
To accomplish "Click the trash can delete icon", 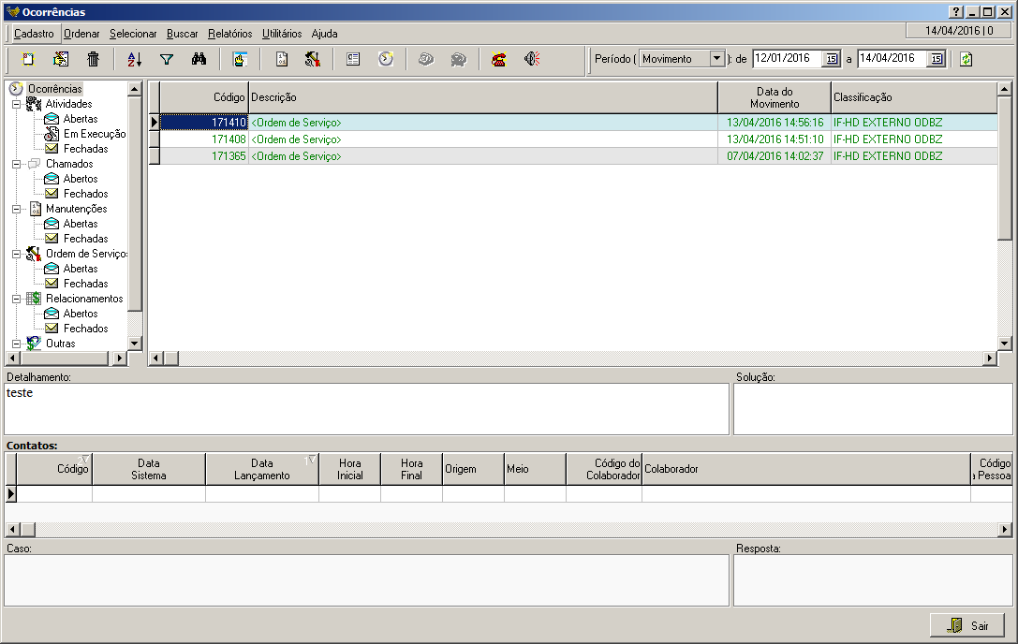I will [x=93, y=59].
